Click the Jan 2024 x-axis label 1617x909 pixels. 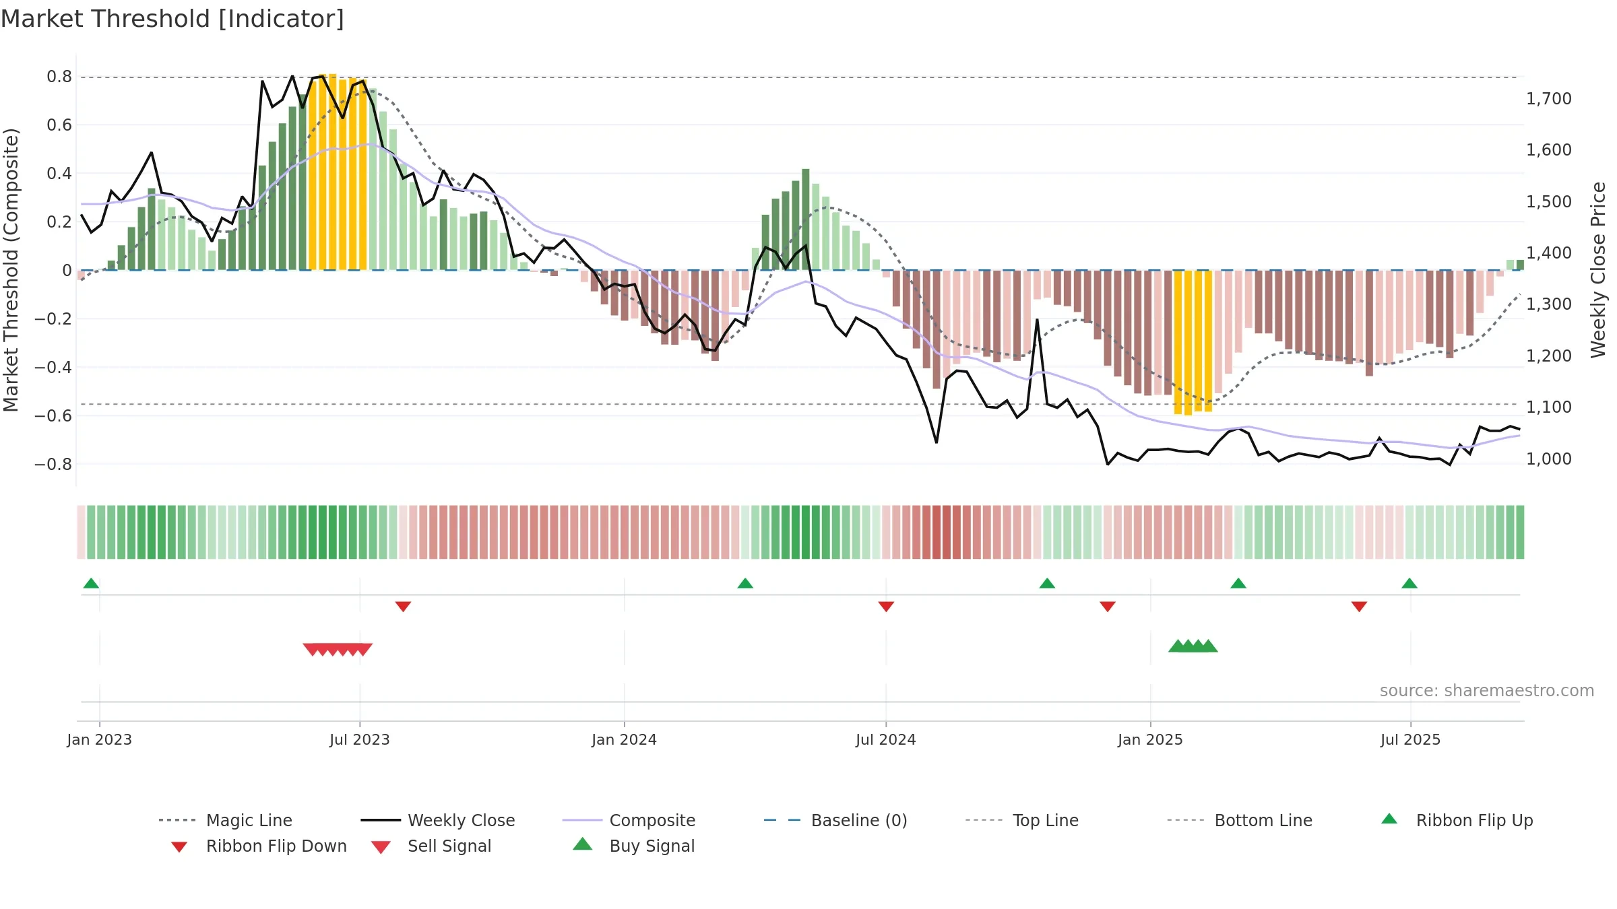click(625, 739)
